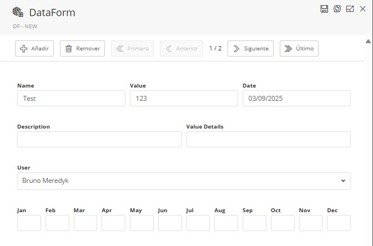Click the DataForm cube logo icon
The image size is (373, 246).
tap(18, 12)
